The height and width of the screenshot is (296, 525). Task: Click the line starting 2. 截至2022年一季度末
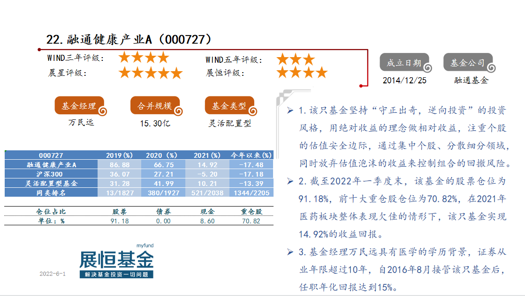click(402, 181)
